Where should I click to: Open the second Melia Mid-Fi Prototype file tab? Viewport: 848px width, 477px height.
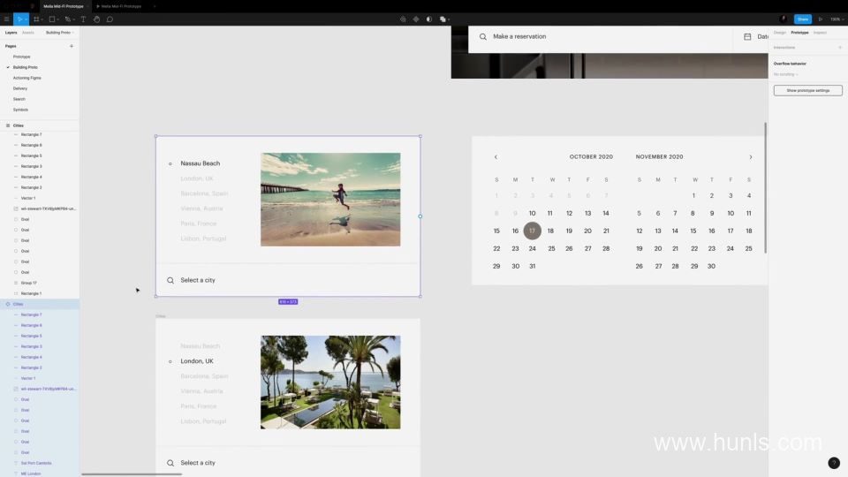pos(121,6)
